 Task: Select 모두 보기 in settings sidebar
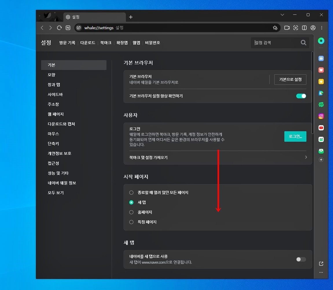pos(74,193)
